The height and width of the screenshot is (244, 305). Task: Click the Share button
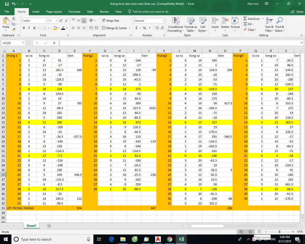click(x=297, y=12)
